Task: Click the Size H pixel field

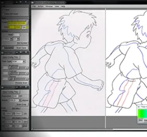Action: pos(18,126)
